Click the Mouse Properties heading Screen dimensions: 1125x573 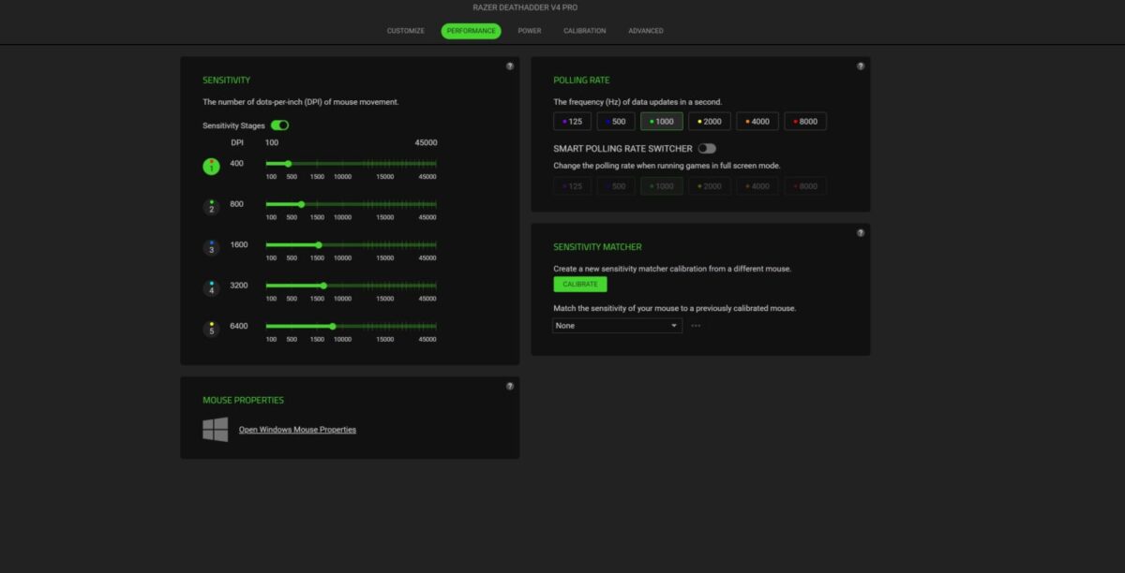point(243,400)
